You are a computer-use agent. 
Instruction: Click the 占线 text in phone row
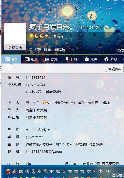(x=42, y=130)
